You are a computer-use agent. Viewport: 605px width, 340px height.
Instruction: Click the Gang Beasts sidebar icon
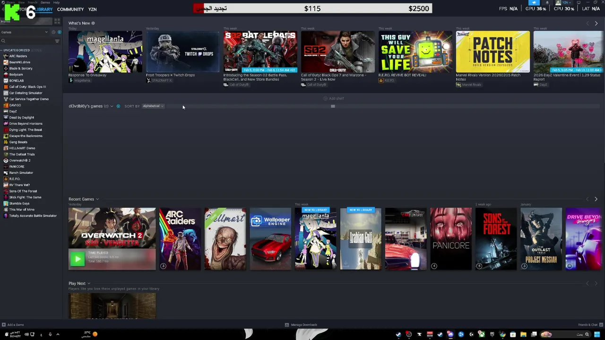6,142
